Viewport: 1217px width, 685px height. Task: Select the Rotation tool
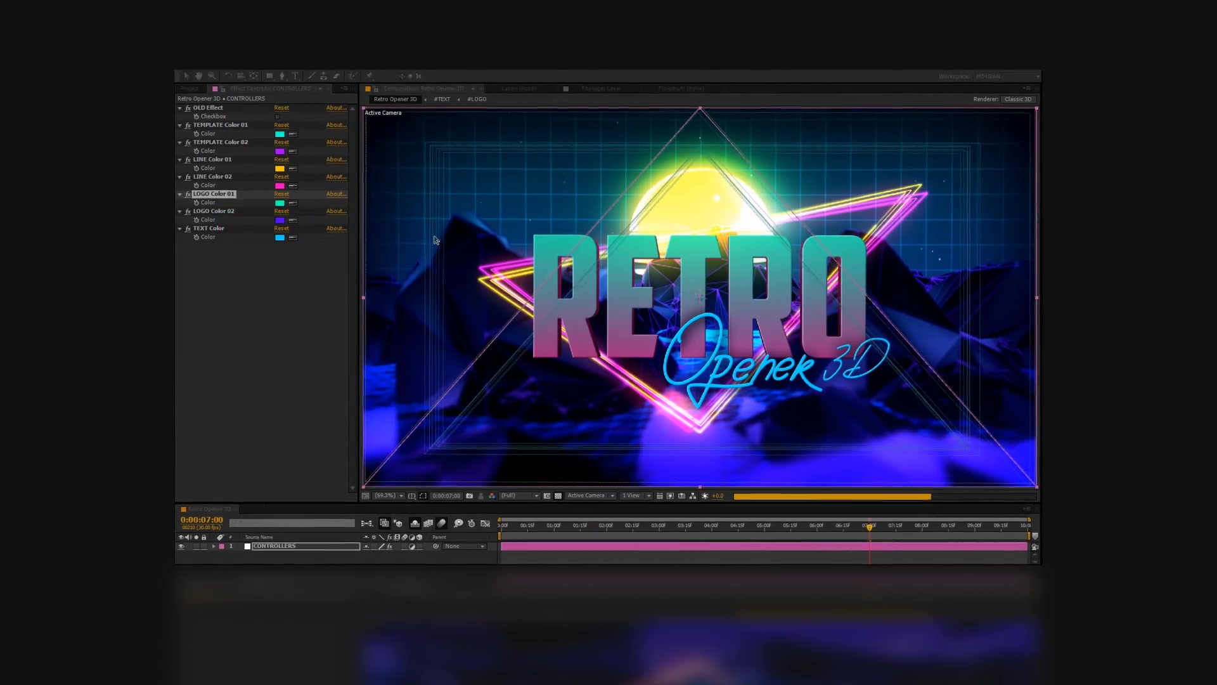coord(228,76)
